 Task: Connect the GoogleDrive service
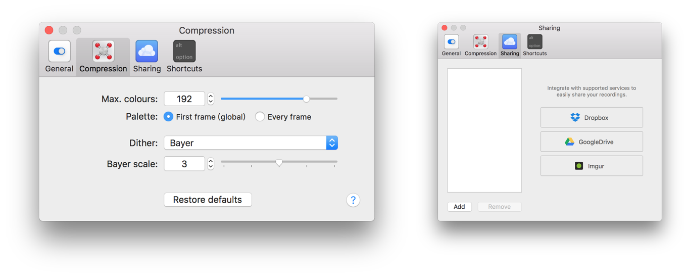pos(592,142)
